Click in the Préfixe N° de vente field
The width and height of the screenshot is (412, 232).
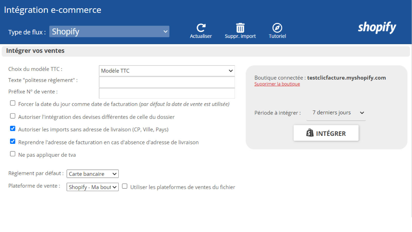pos(167,93)
